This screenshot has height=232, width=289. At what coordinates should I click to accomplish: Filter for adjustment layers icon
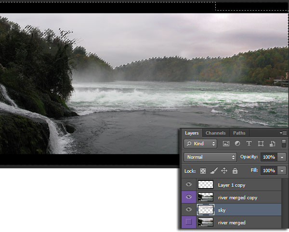tap(237, 143)
